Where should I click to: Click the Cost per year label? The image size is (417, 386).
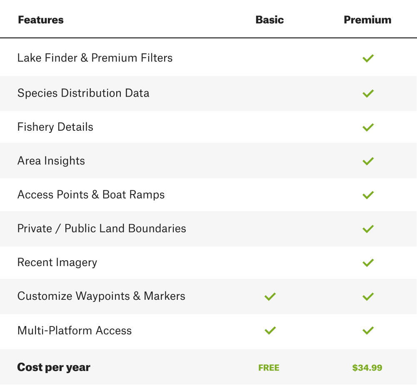point(54,367)
